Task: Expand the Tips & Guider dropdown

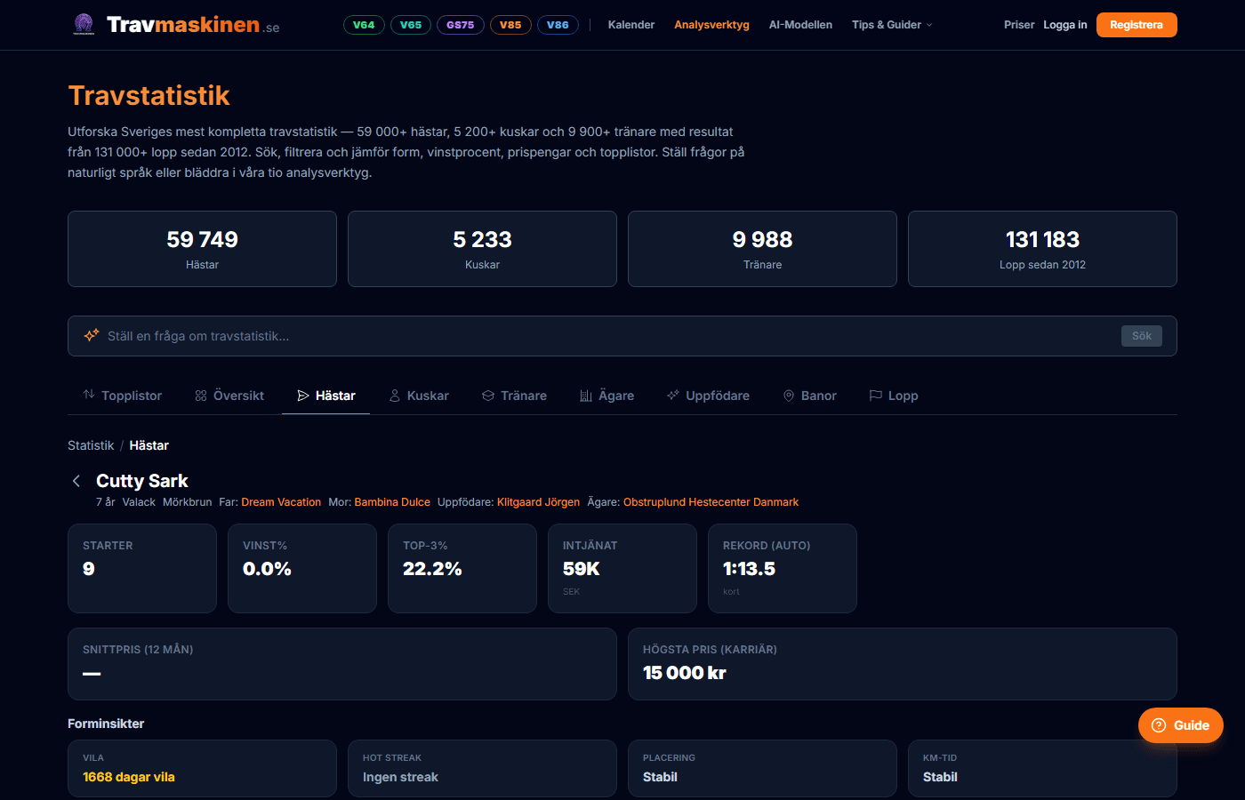Action: (x=891, y=25)
